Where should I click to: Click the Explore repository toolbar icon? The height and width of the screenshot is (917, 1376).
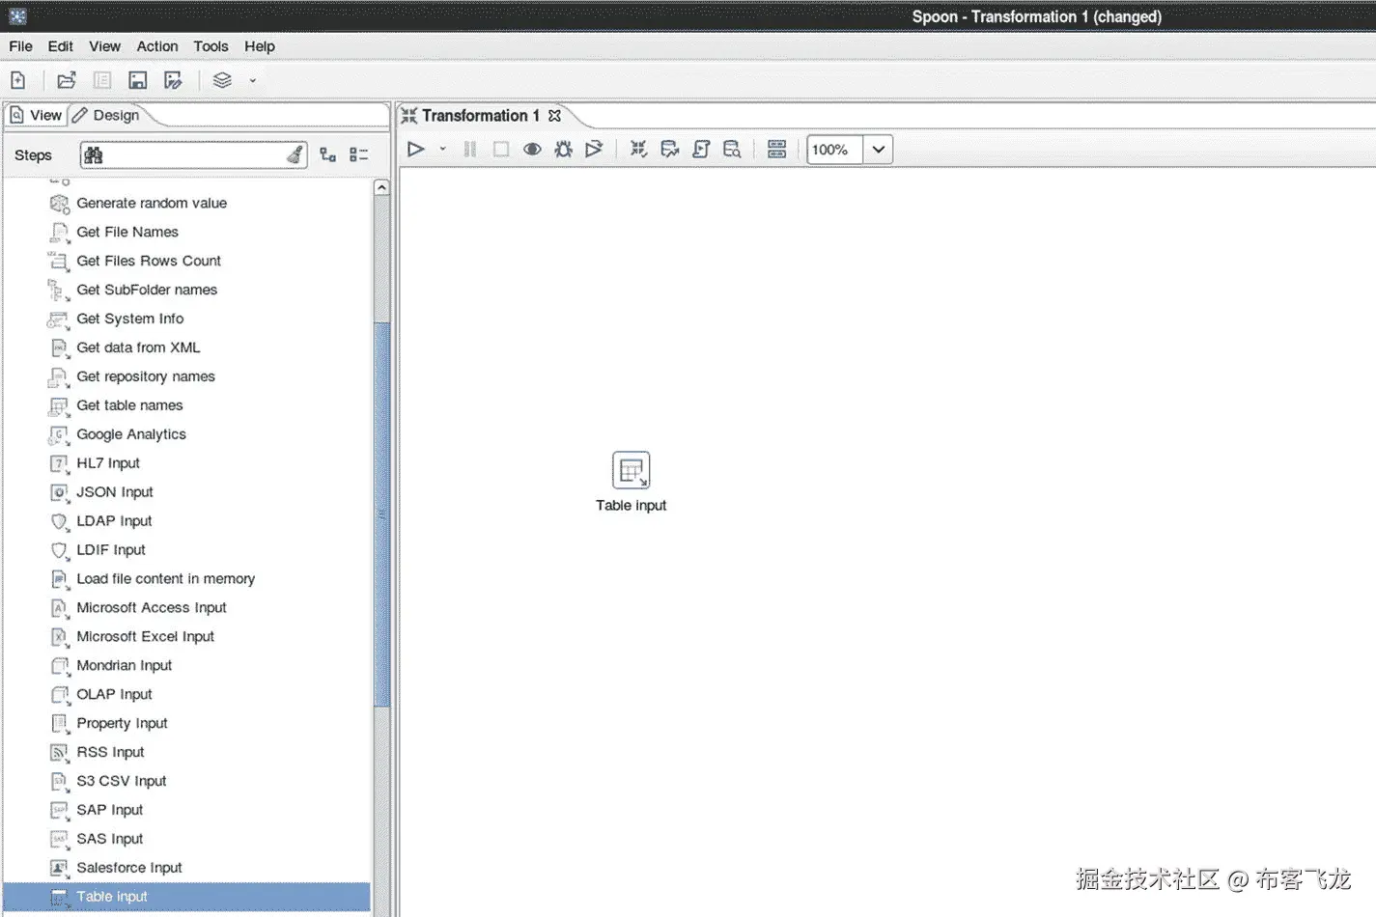tap(102, 81)
